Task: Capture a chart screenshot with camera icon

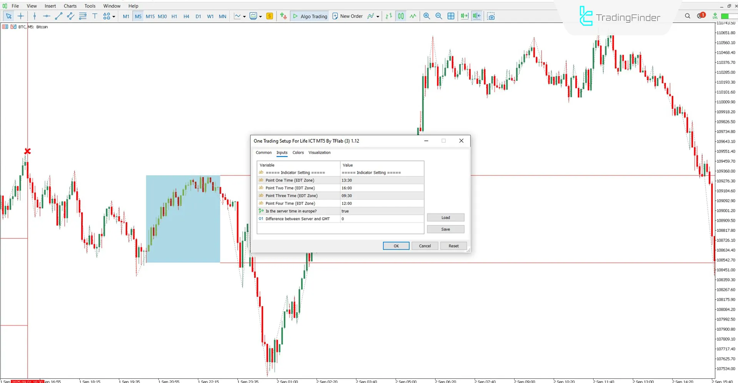Action: tap(491, 16)
